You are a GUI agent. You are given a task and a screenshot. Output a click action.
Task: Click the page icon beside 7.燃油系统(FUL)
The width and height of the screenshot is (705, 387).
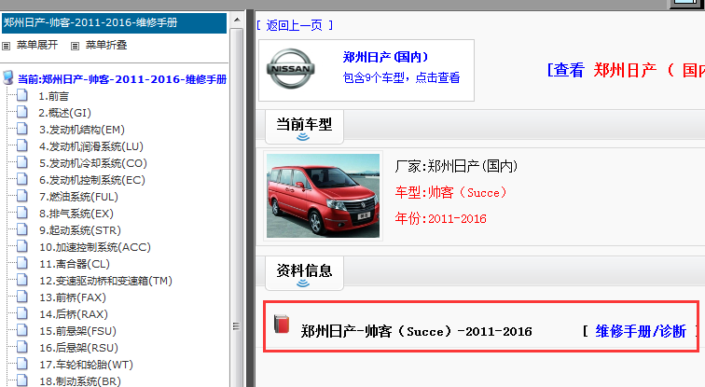coord(22,197)
